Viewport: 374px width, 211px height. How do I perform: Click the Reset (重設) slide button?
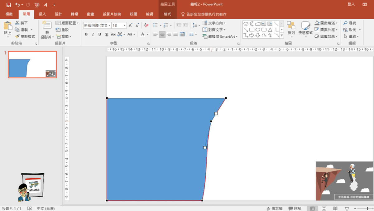tap(62, 30)
